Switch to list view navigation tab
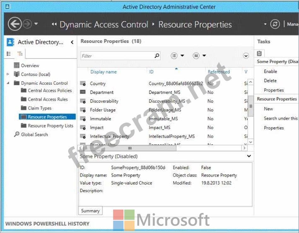Image resolution: width=299 pixels, height=233 pixels. 9,54
